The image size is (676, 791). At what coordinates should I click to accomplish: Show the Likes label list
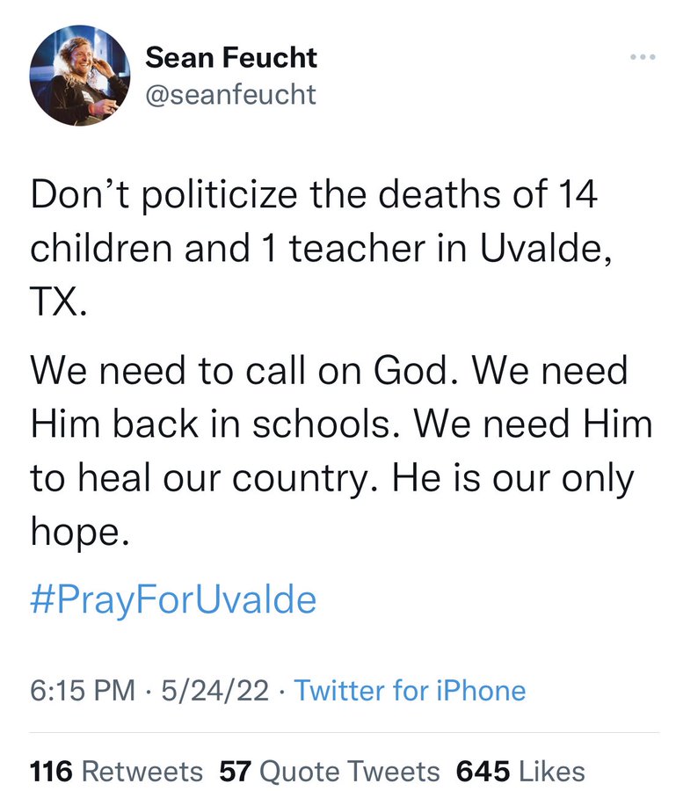pos(551,771)
